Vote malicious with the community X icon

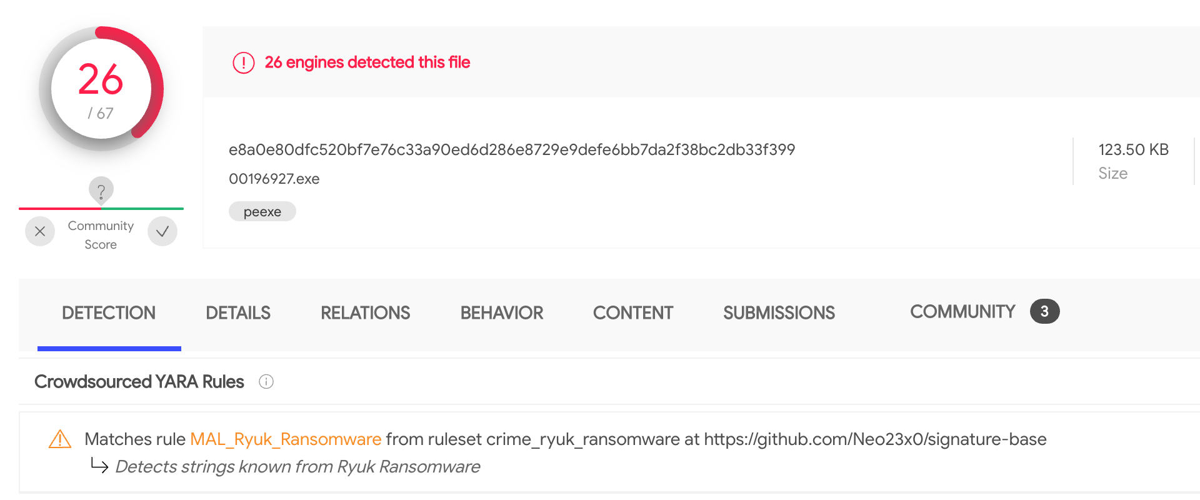(x=40, y=231)
